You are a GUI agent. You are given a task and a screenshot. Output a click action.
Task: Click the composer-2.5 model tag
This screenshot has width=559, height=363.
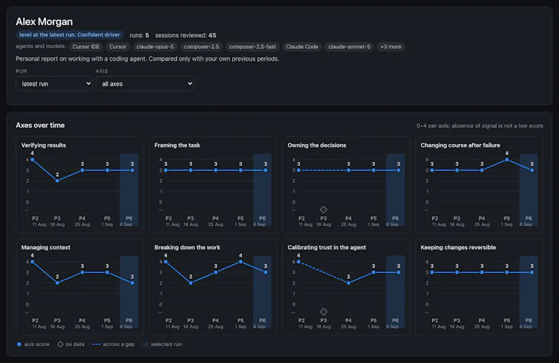201,47
